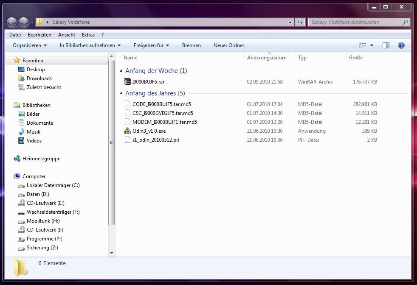Click the Forward navigation arrow
Image resolution: width=417 pixels, height=285 pixels.
(x=23, y=22)
